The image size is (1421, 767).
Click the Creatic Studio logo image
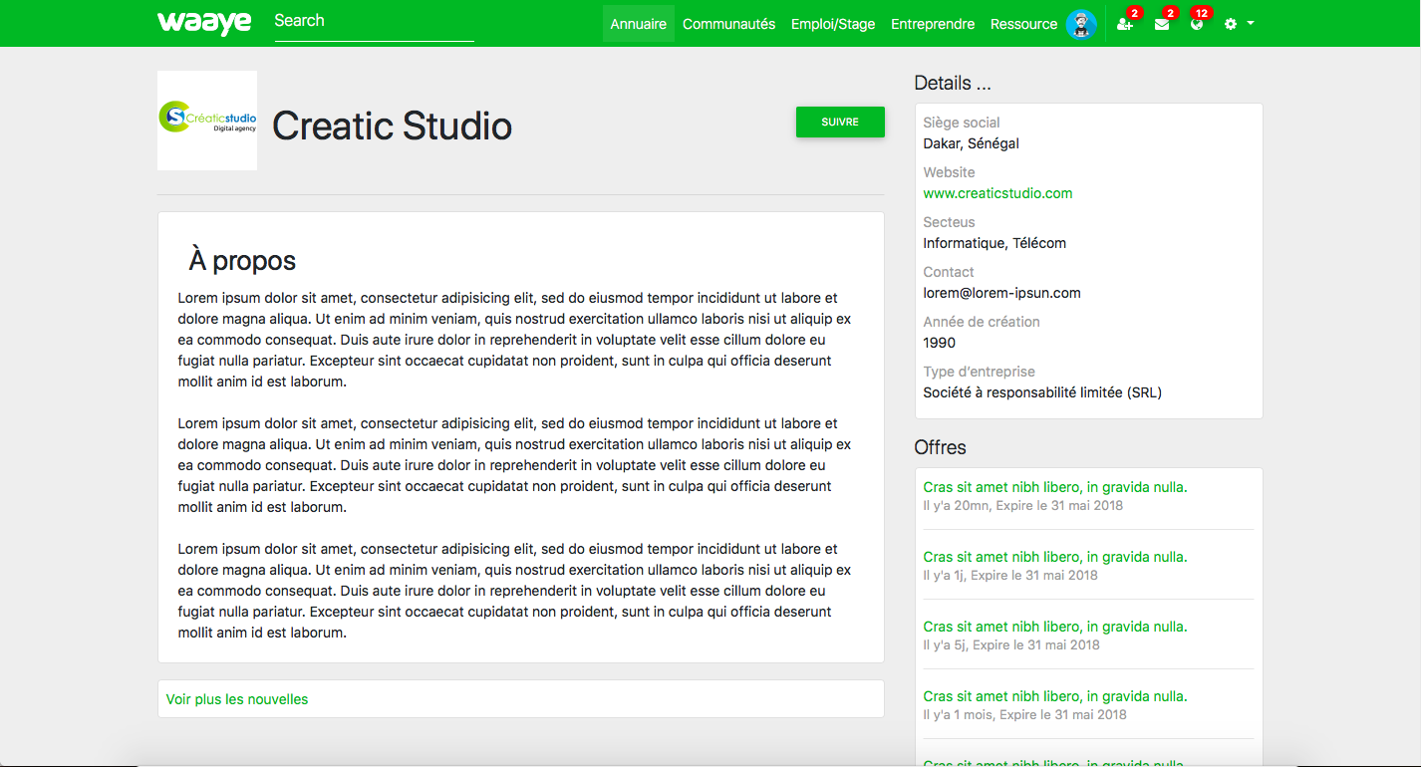click(x=207, y=121)
